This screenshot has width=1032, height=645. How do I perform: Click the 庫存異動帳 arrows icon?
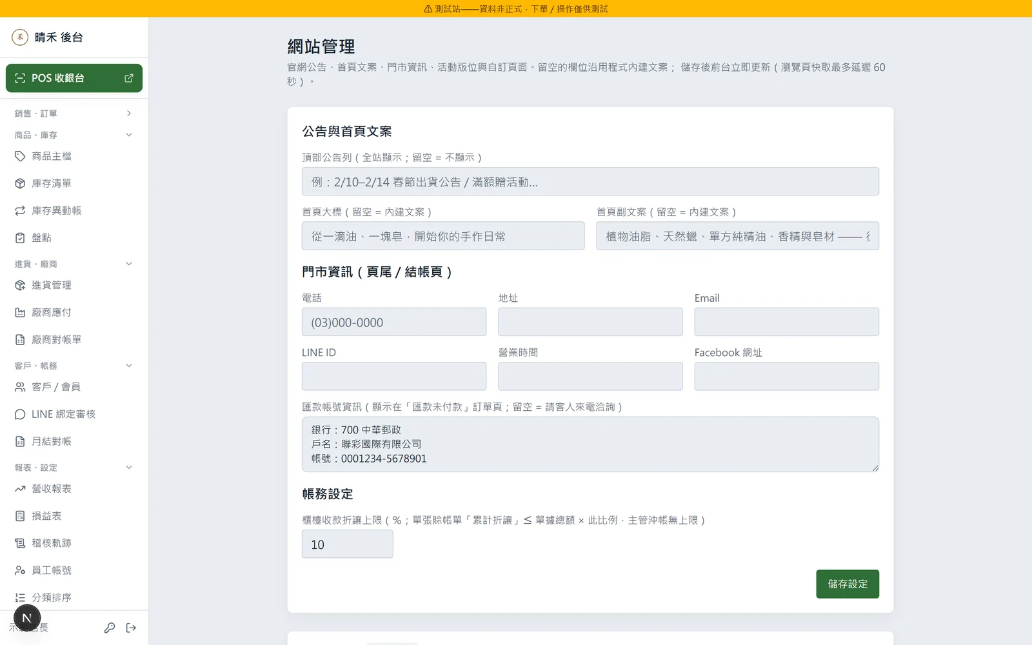click(x=20, y=210)
